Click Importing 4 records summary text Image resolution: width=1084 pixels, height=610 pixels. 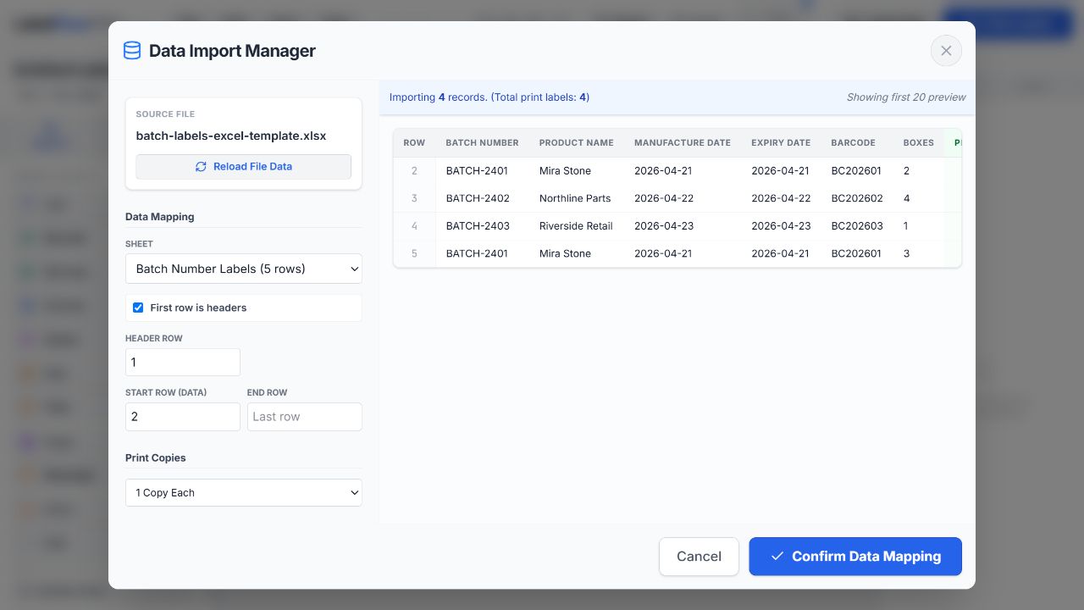489,97
